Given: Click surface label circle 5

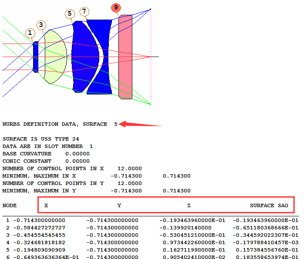Looking at the screenshot, I should 70,13.
